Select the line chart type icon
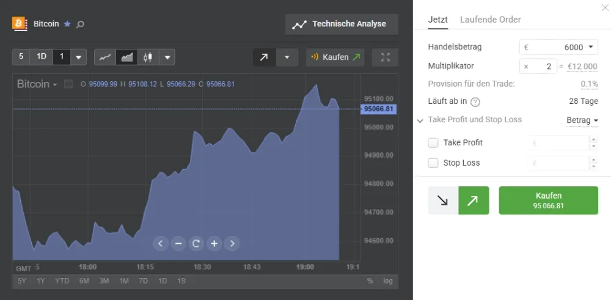611x300 pixels. pos(105,57)
